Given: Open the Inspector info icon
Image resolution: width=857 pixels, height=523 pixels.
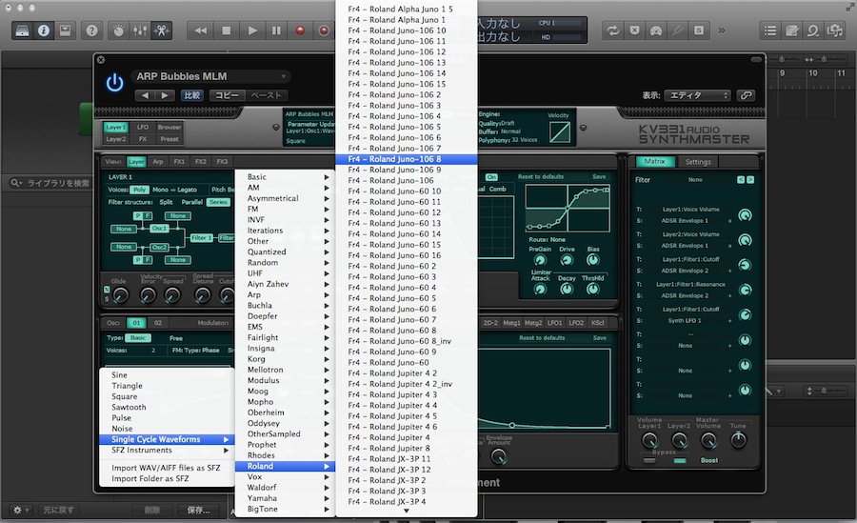Looking at the screenshot, I should 43,30.
